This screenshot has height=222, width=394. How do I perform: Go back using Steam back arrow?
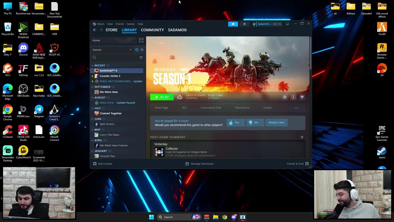coord(95,30)
